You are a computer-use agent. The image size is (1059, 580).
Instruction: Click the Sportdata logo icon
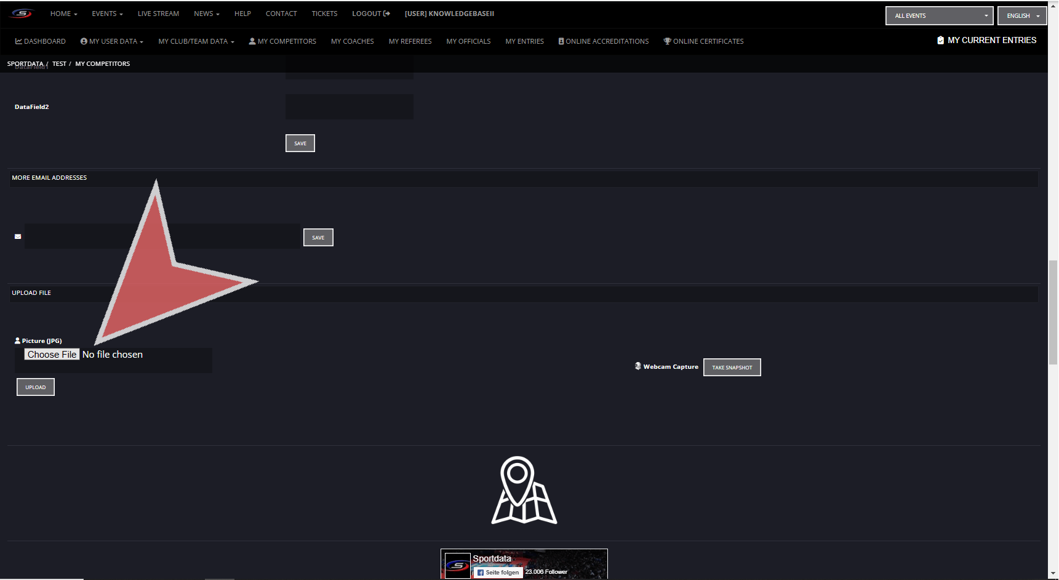click(22, 14)
